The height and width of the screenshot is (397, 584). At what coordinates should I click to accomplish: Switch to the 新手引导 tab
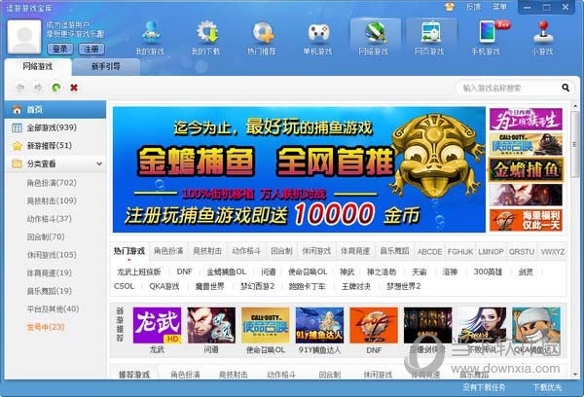(107, 67)
